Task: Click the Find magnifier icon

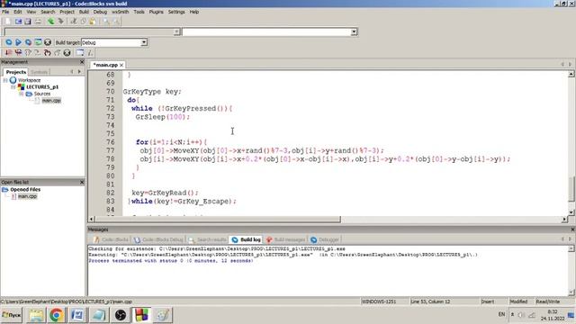Action: [x=106, y=22]
